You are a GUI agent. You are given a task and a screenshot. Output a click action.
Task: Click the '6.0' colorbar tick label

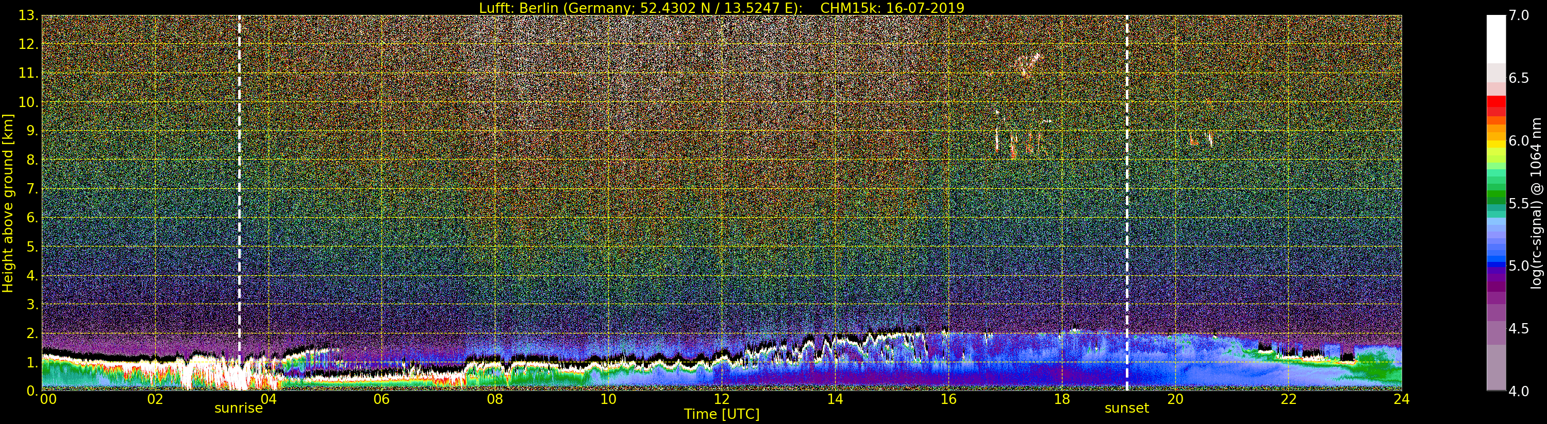[x=1519, y=141]
